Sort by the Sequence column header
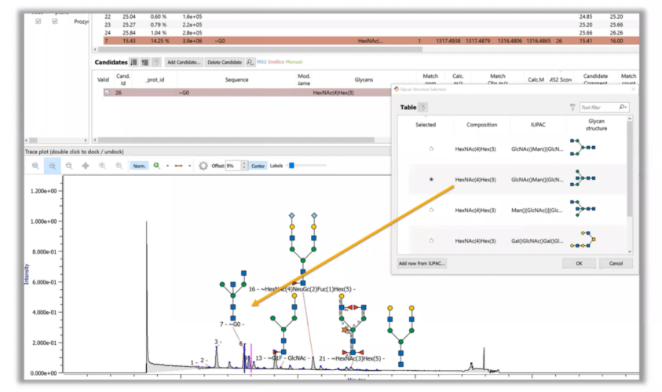662x392 pixels. pos(236,79)
